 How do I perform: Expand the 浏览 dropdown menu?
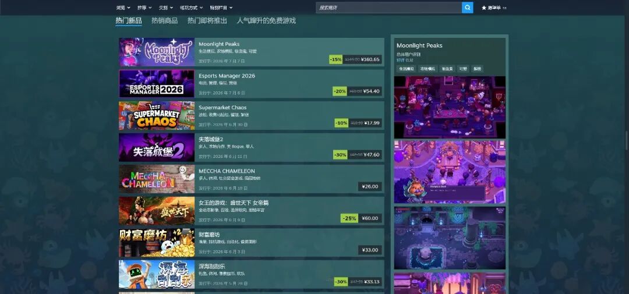click(123, 8)
